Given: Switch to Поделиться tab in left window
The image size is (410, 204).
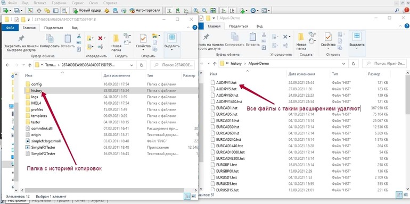Looking at the screenshot, I should click(54, 28).
